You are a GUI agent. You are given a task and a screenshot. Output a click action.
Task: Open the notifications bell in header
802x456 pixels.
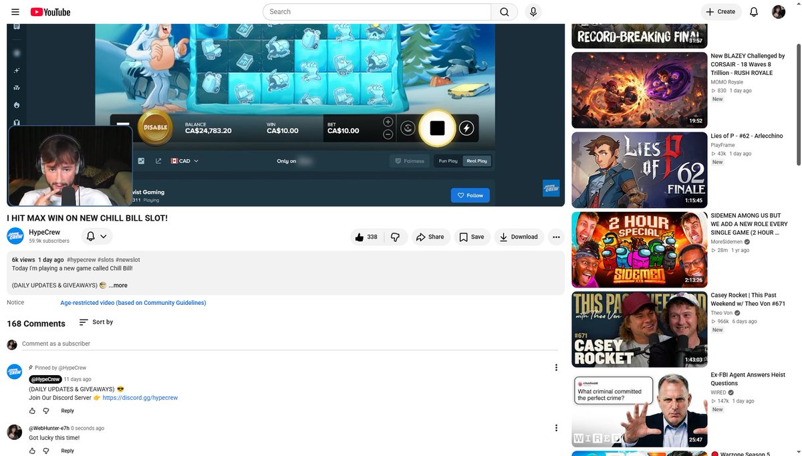click(x=754, y=12)
